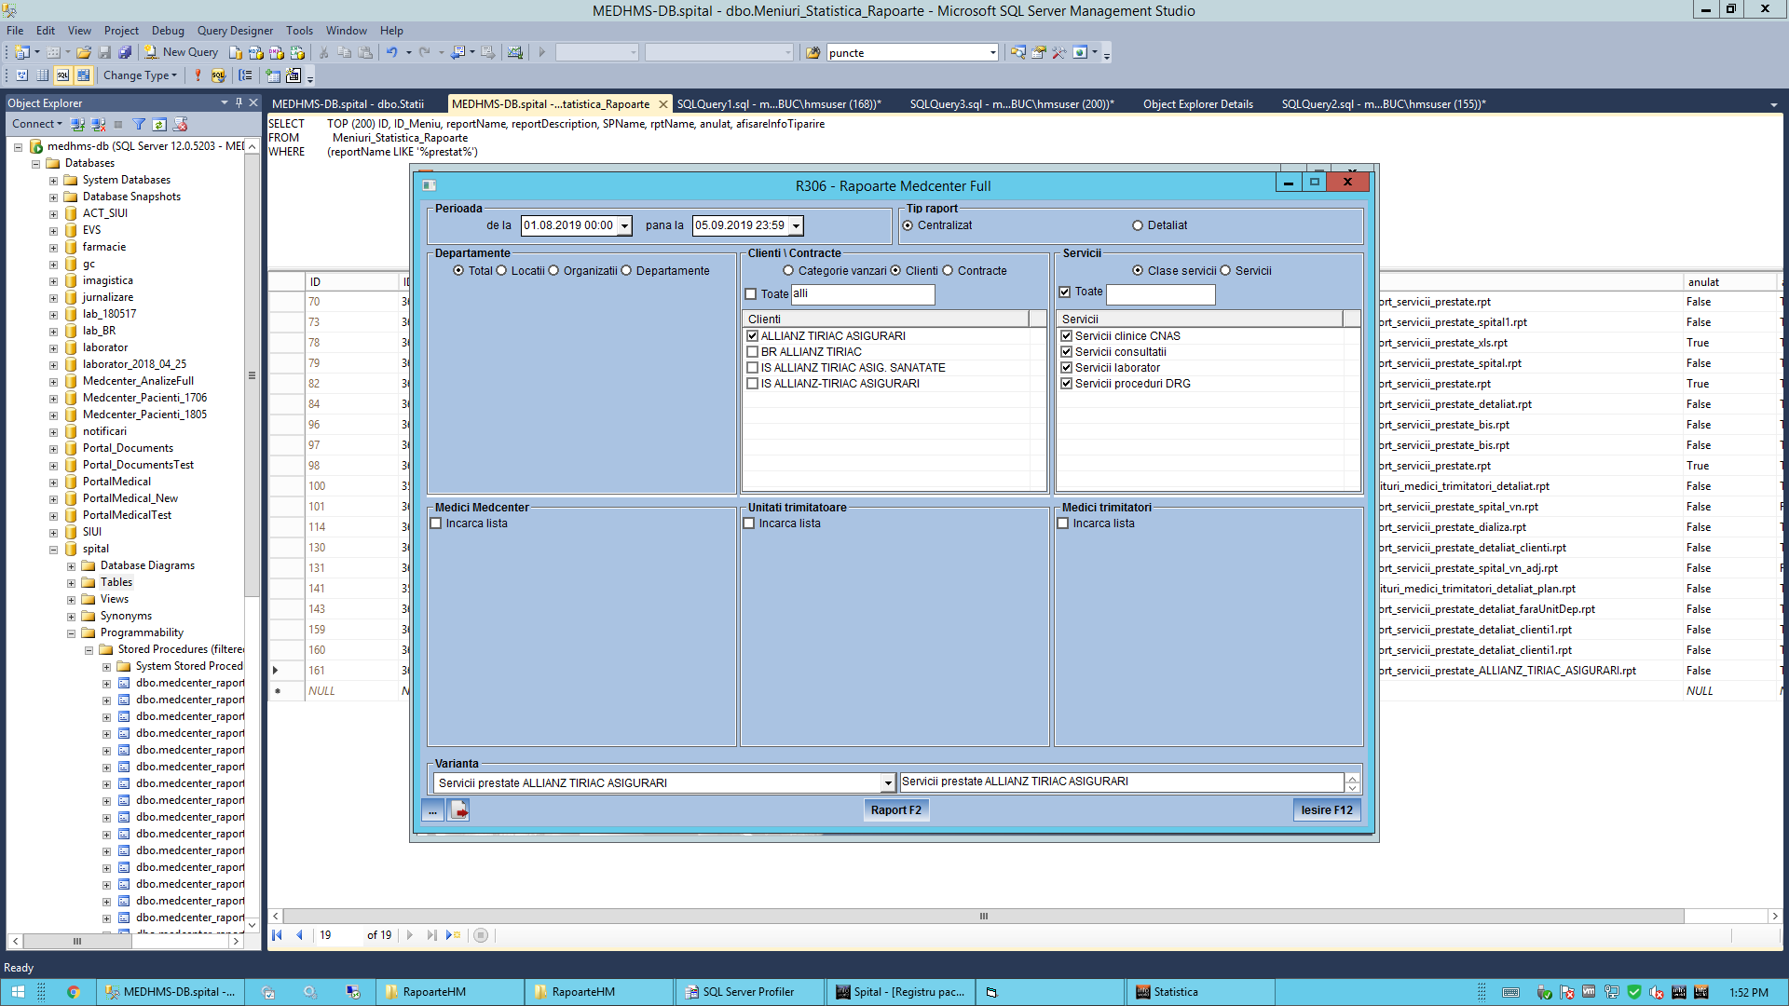Click the Clienti filter text field
The image size is (1789, 1006).
863,294
